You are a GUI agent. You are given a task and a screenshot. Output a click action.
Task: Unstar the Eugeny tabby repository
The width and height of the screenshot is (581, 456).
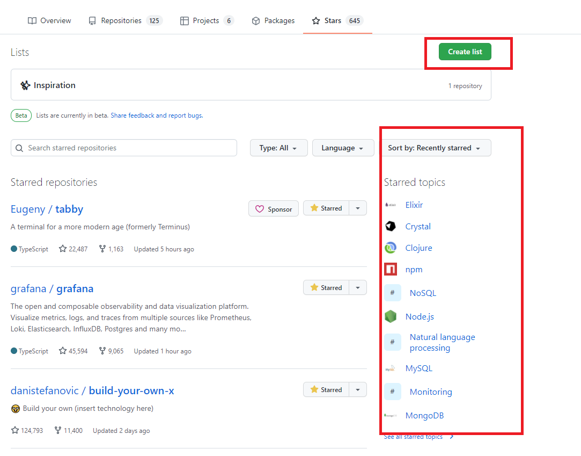326,208
